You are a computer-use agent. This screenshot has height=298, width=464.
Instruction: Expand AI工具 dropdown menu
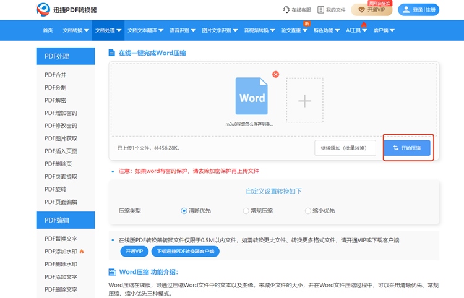356,30
